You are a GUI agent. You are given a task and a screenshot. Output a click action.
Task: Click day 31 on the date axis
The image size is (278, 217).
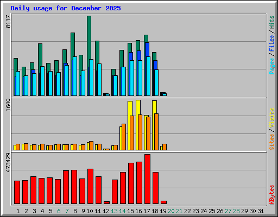click(x=261, y=211)
